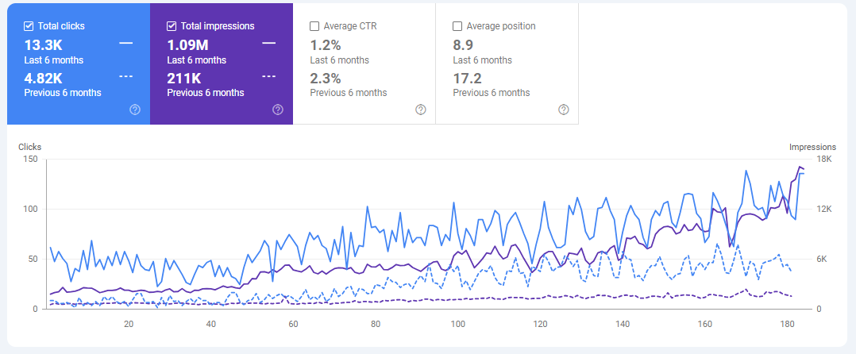Select the 1.2% average CTR value

(x=325, y=44)
